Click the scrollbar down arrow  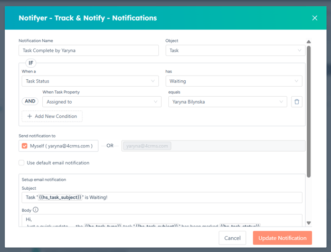click(x=309, y=223)
